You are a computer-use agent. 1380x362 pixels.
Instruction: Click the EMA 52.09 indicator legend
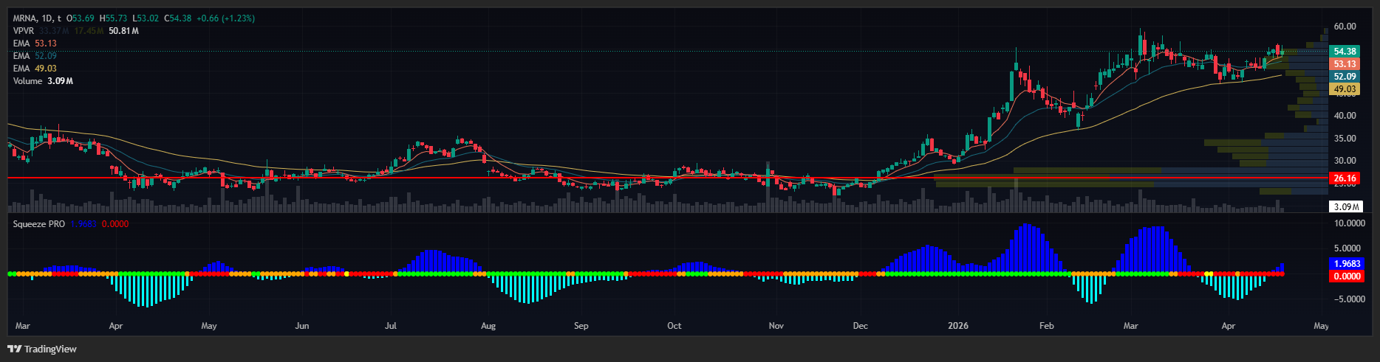coord(21,56)
